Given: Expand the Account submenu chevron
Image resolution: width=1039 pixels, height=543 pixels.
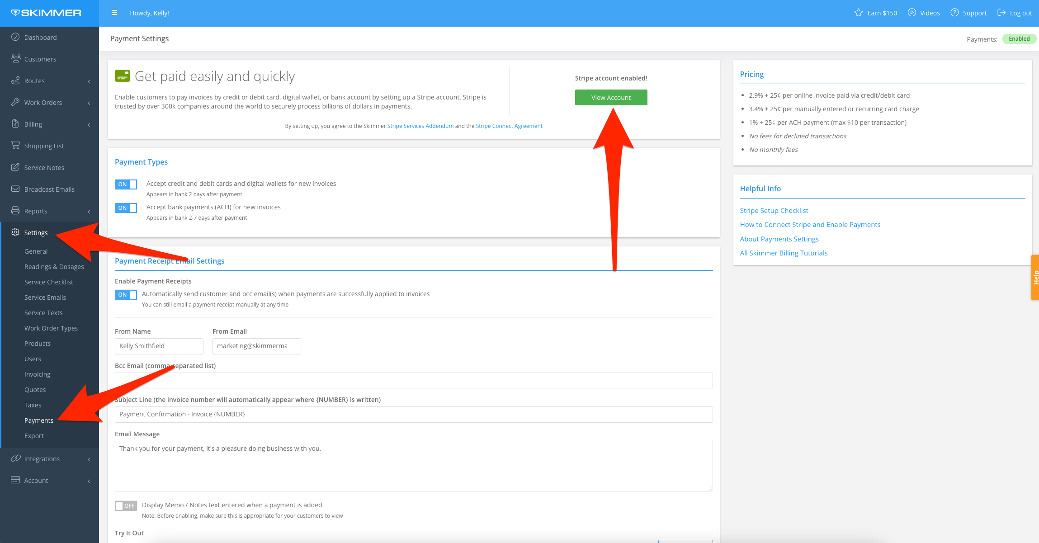Looking at the screenshot, I should [x=89, y=481].
